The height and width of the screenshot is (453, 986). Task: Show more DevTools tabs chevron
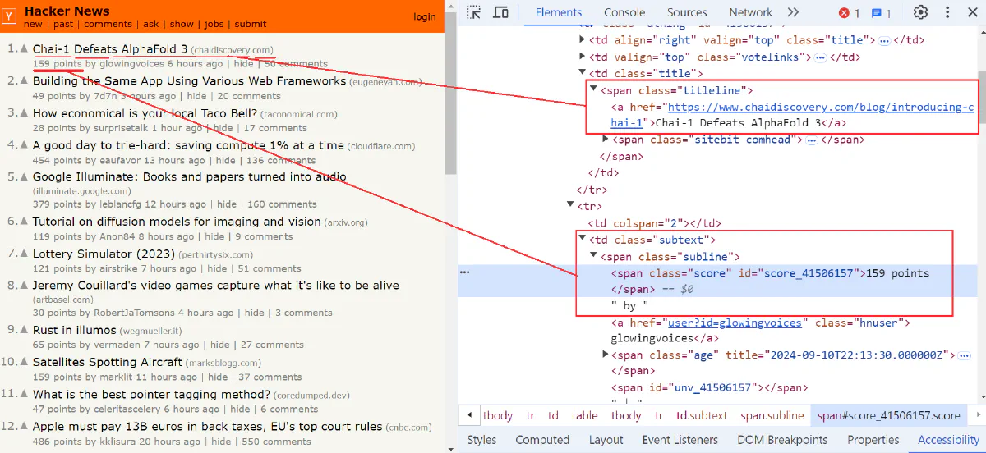[793, 12]
